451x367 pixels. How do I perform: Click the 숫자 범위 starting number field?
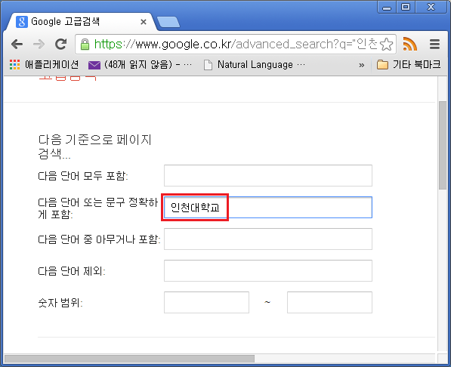point(206,302)
